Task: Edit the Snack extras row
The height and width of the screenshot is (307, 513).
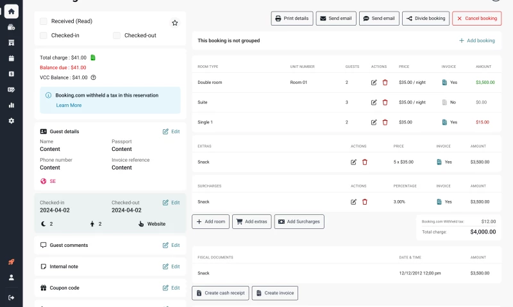Action: (353, 162)
